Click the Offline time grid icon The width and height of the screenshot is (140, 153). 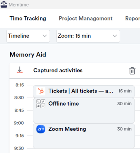point(41,103)
